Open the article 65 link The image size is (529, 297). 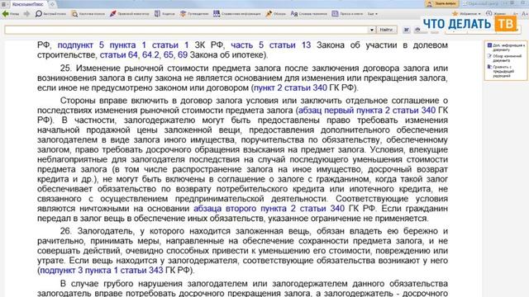168,54
